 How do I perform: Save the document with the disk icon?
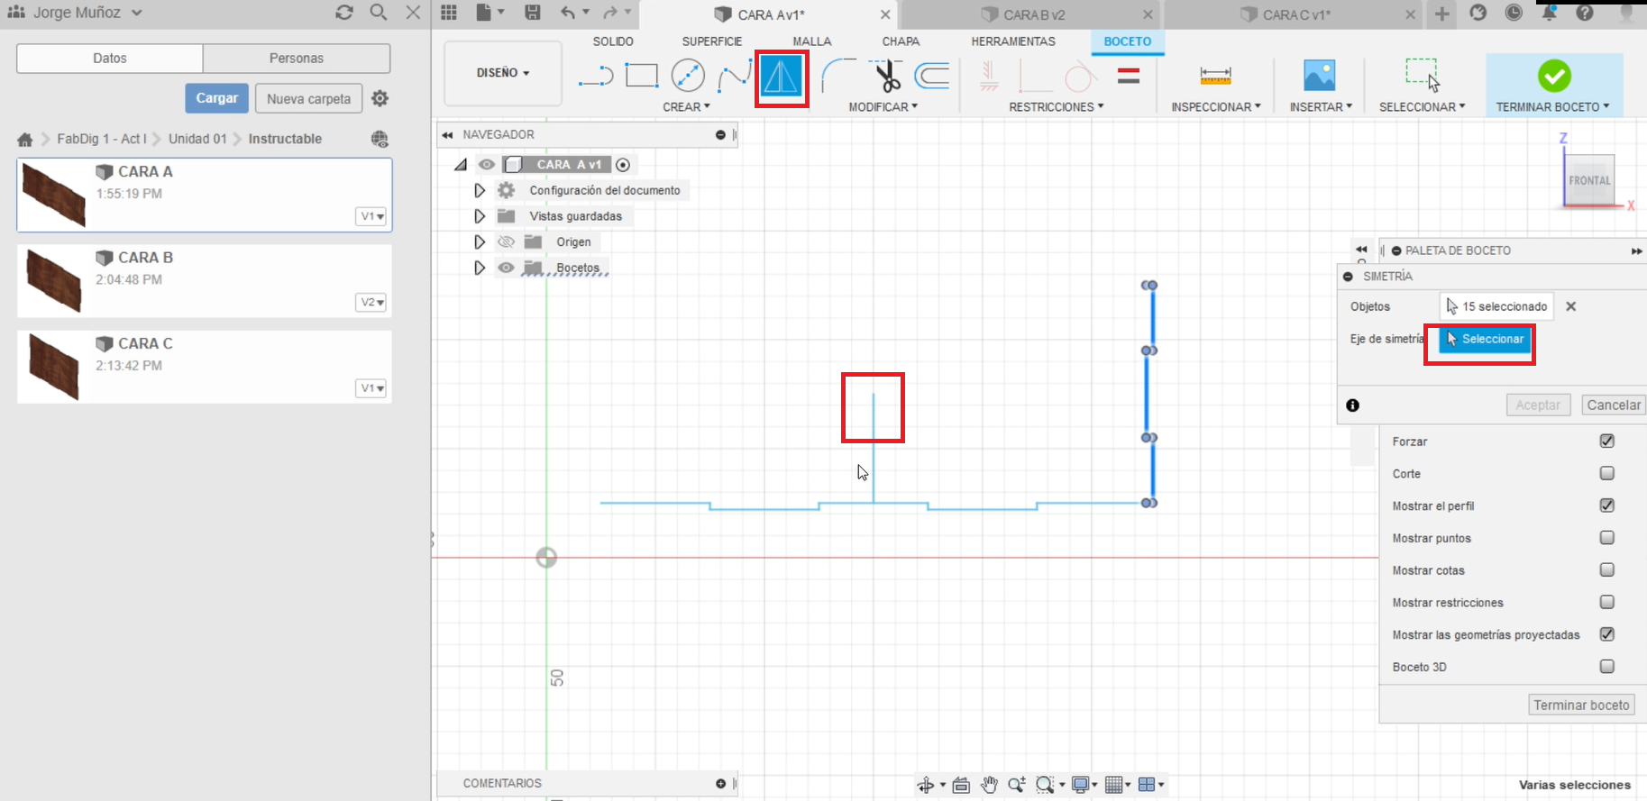pos(533,13)
